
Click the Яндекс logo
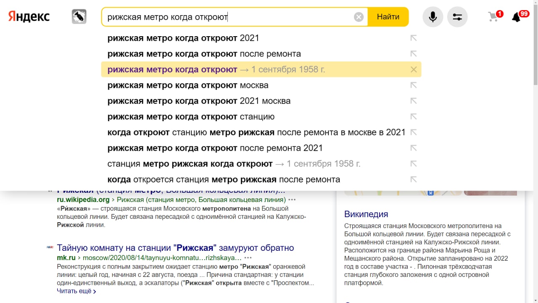29,17
